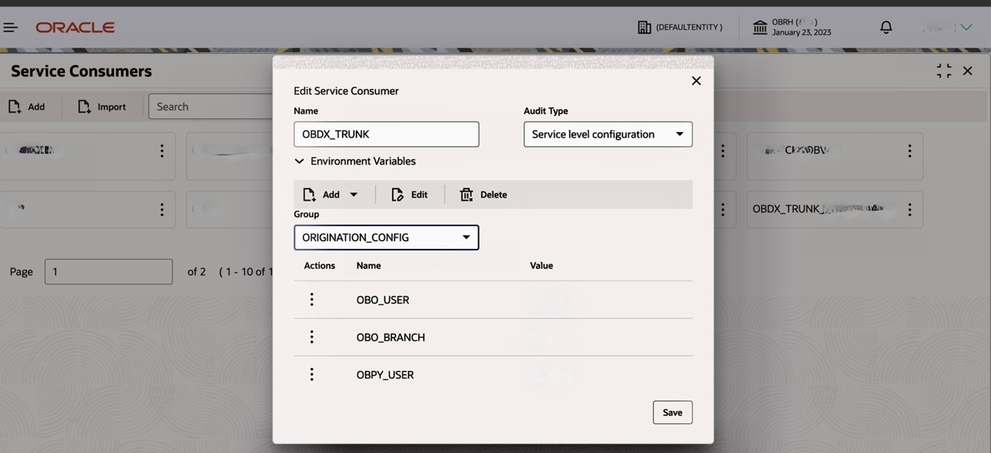The height and width of the screenshot is (453, 991).
Task: Open actions menu for OBO_USER variable
Action: coord(311,299)
